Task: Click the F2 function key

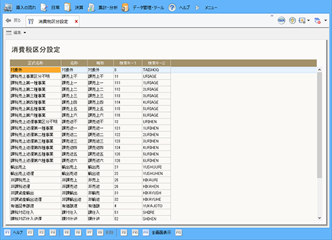Action: [30, 233]
